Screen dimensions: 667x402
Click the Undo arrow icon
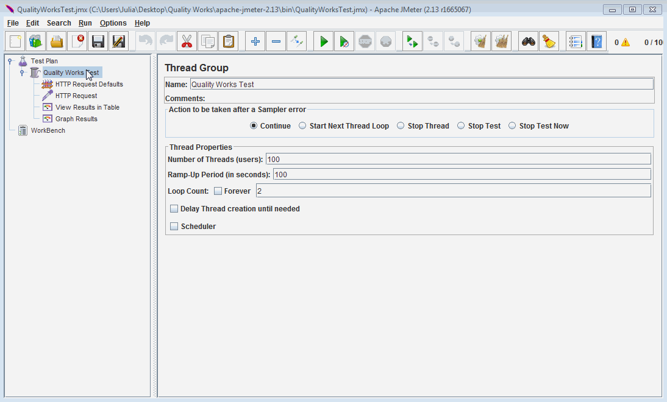(x=146, y=41)
